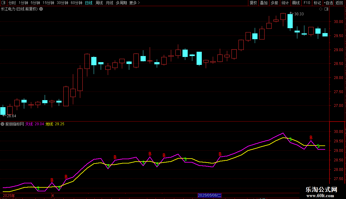This screenshot has width=346, height=199.
Task: Open the 画线 drawing tools
Action: pos(296,3)
